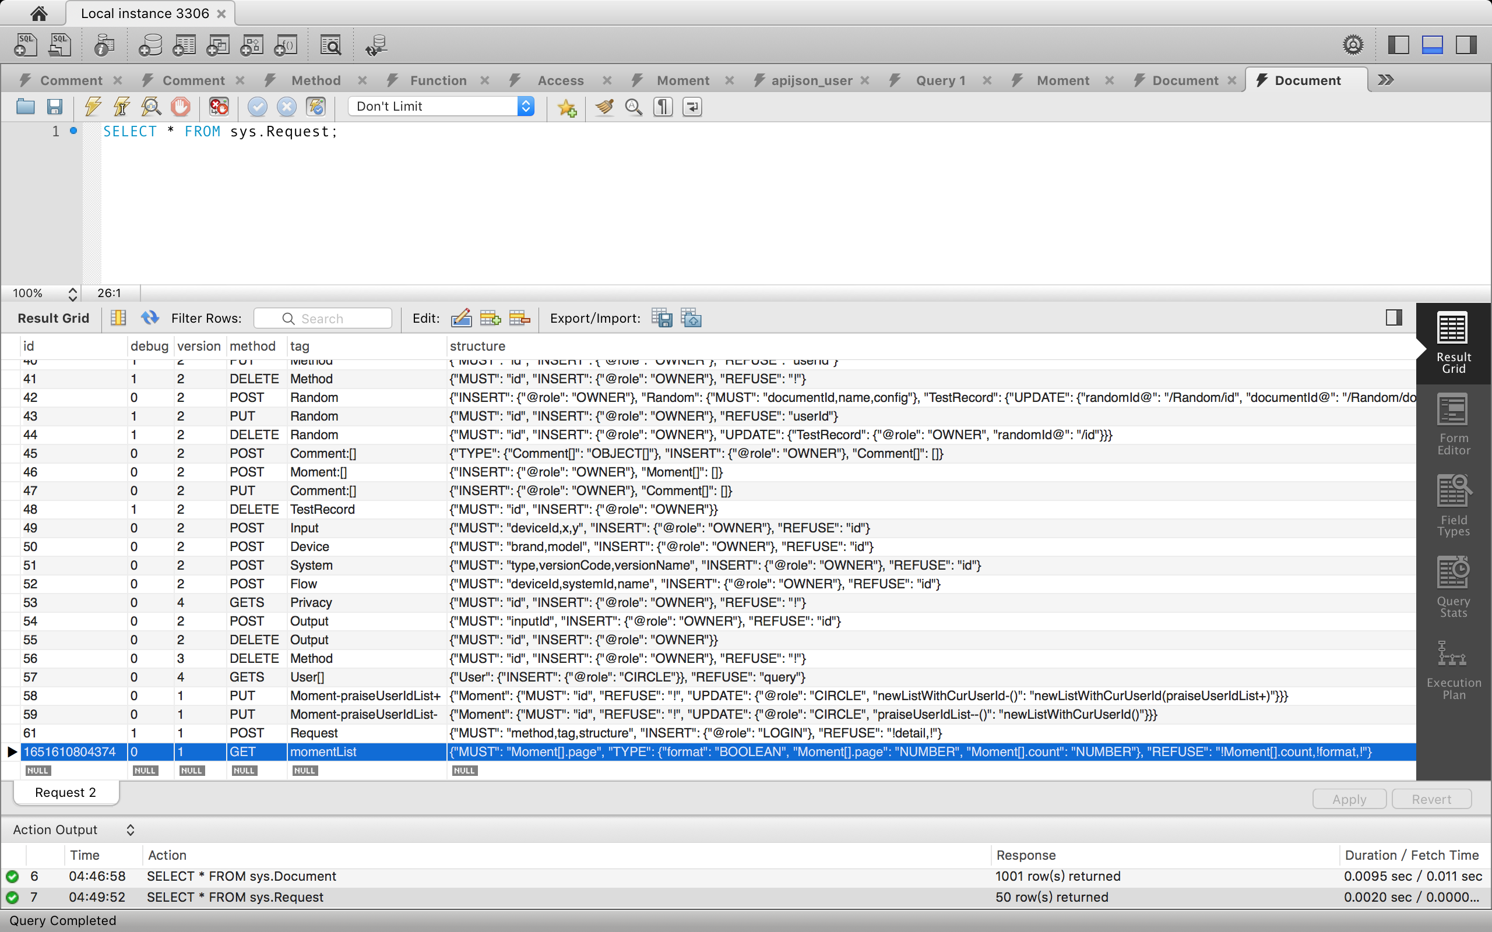
Task: Save the script with floppy disk icon
Action: (x=55, y=107)
